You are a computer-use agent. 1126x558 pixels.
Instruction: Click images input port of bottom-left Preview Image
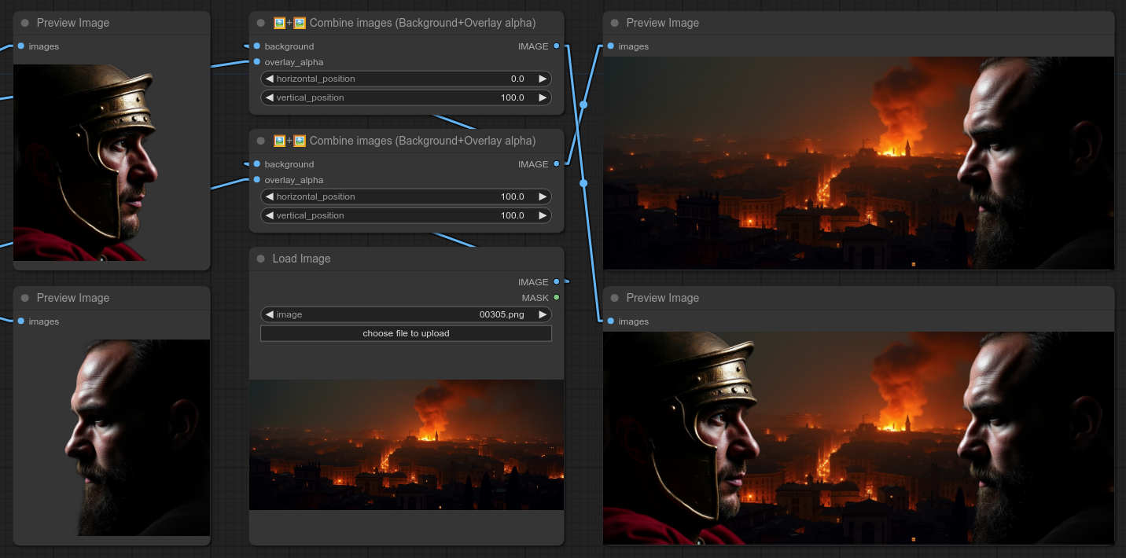coord(21,321)
